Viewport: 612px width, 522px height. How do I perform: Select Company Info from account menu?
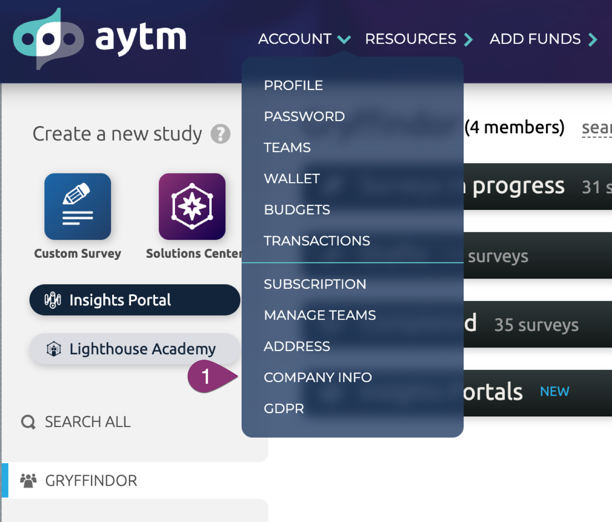(317, 377)
